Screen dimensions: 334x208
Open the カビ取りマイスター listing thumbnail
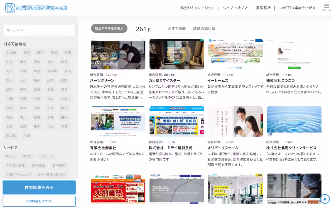[176, 54]
